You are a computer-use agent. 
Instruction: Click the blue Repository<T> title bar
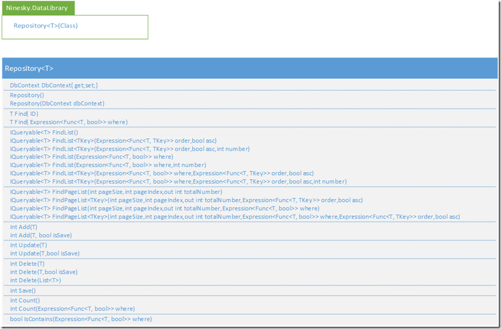[250, 69]
